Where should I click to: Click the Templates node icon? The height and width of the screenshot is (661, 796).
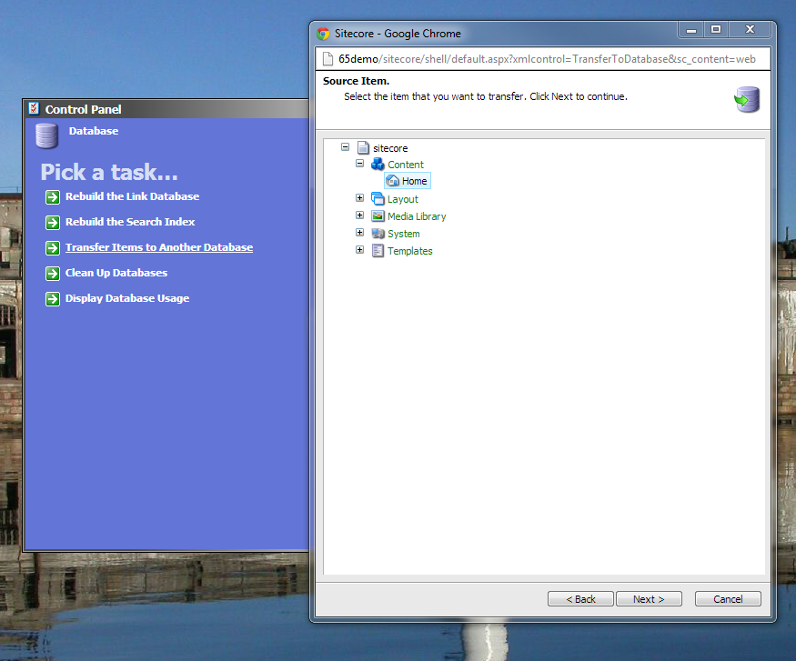pos(378,251)
